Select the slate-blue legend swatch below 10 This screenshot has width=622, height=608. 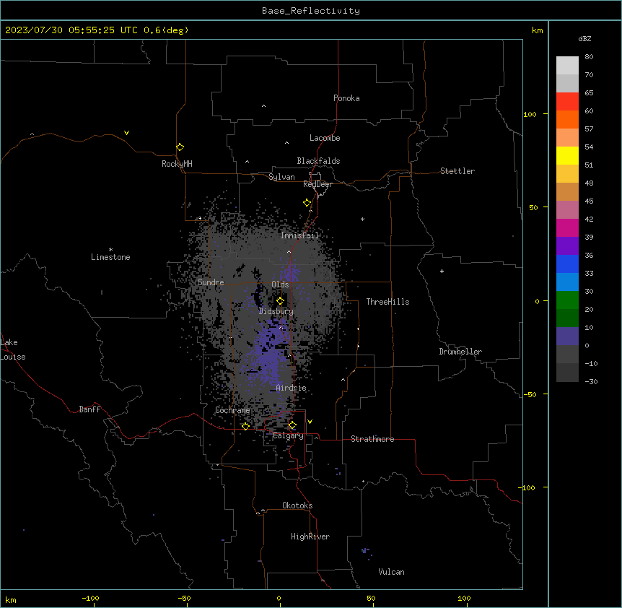coord(567,336)
